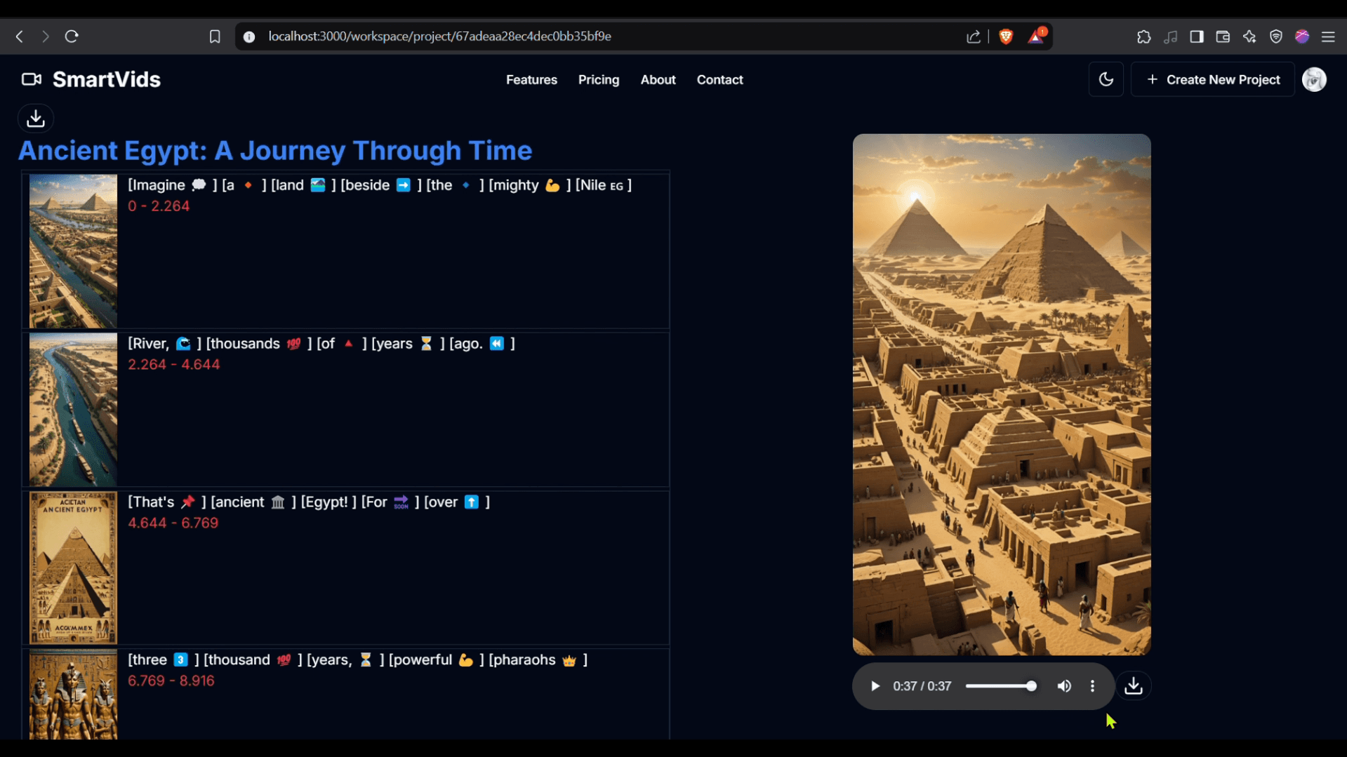1347x757 pixels.
Task: Open video player more options menu
Action: (x=1092, y=686)
